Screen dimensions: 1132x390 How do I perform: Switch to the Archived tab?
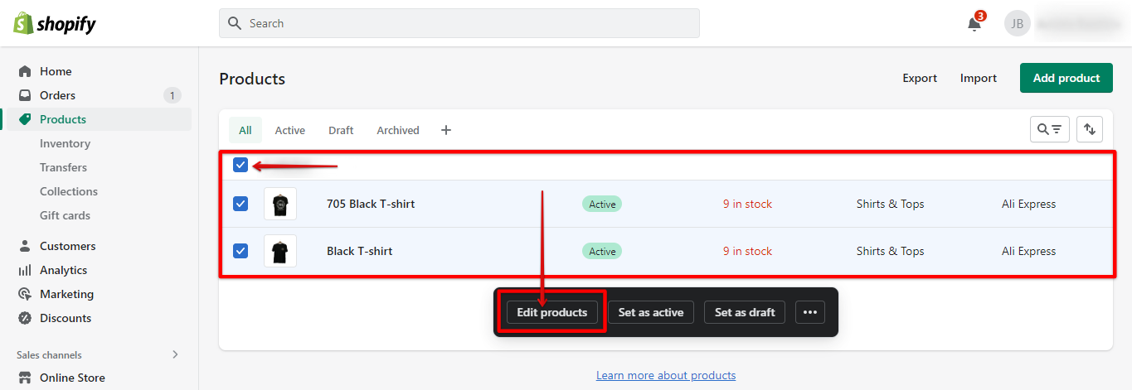coord(398,130)
